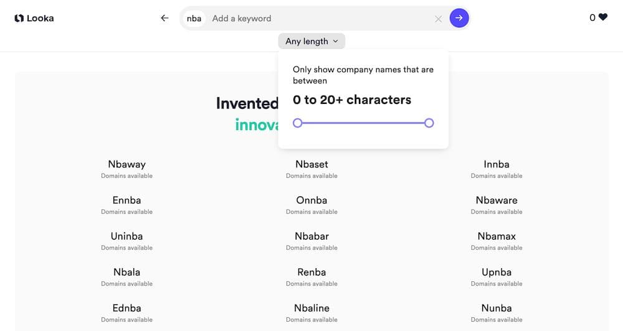
Task: Choose the Nbaware company name
Action: [497, 200]
